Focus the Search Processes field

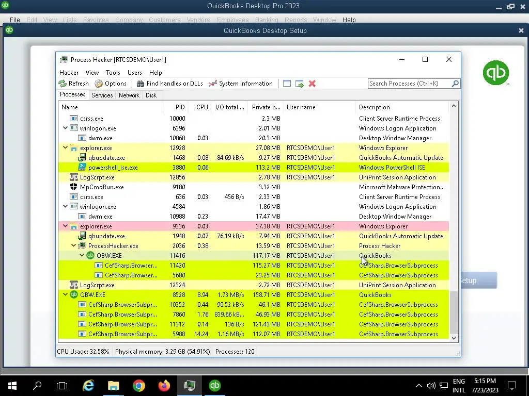(x=410, y=83)
